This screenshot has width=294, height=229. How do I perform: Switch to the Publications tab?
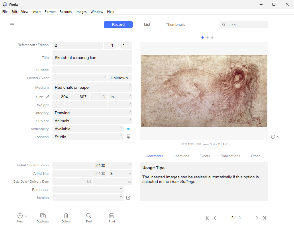[230, 156]
